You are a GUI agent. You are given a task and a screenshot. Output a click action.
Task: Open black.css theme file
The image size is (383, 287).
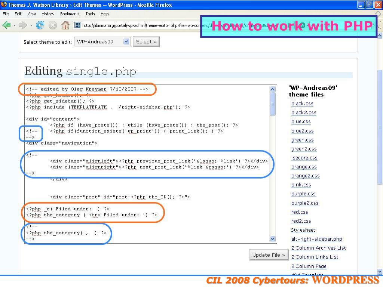302,104
